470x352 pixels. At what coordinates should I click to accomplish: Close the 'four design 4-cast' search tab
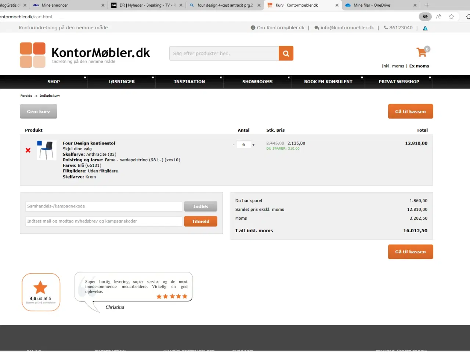(x=259, y=5)
